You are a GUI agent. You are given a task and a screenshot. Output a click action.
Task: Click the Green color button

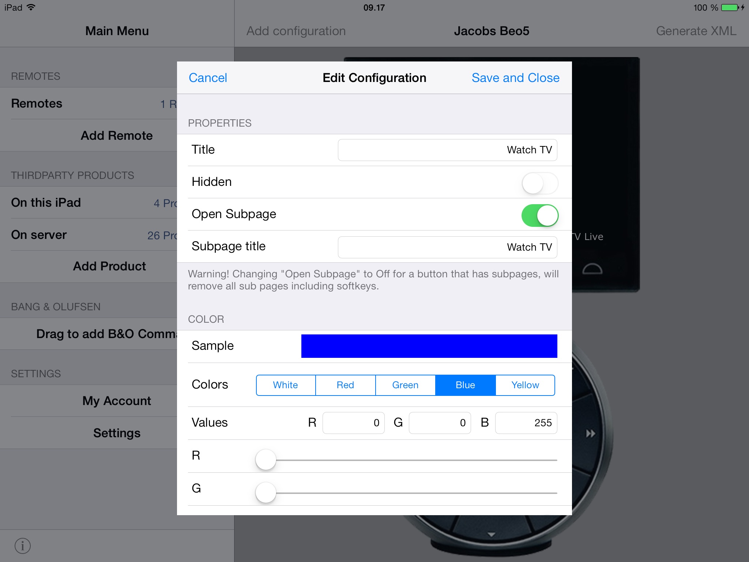tap(404, 385)
